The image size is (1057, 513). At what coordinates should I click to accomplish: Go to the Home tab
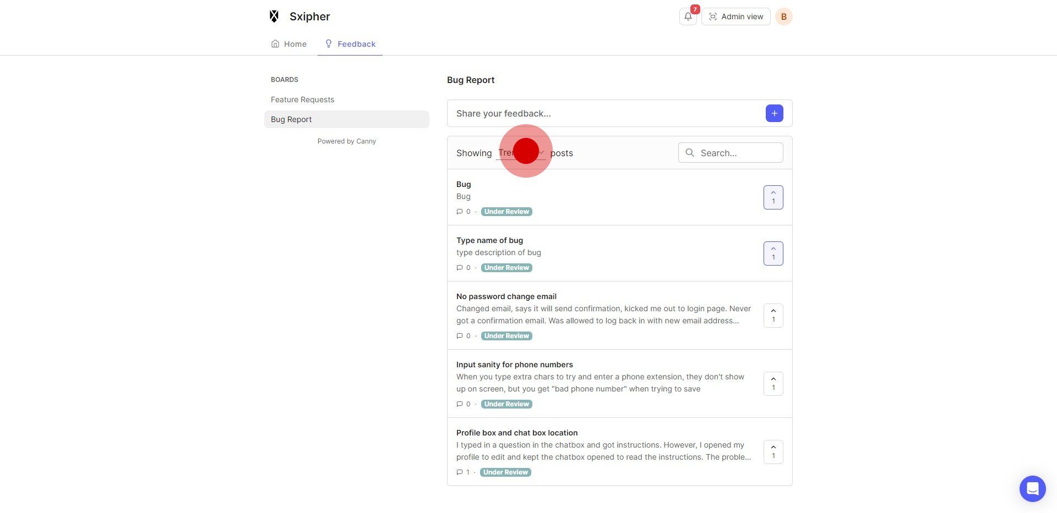(x=289, y=44)
